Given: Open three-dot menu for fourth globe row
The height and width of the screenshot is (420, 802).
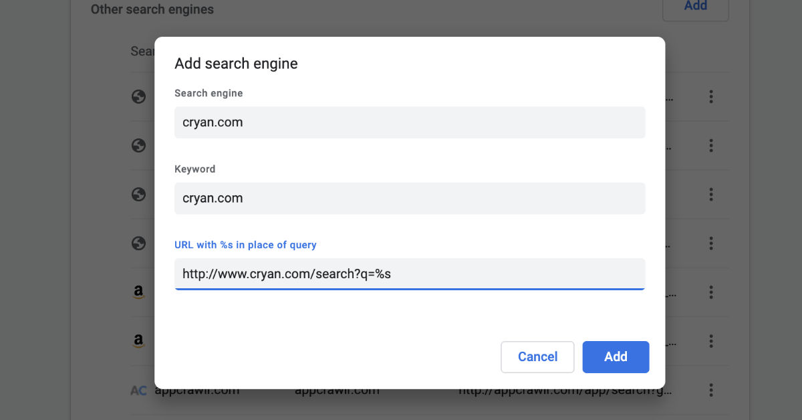Looking at the screenshot, I should (711, 243).
